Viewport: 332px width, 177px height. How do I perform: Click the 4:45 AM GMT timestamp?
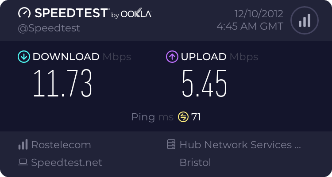250,27
